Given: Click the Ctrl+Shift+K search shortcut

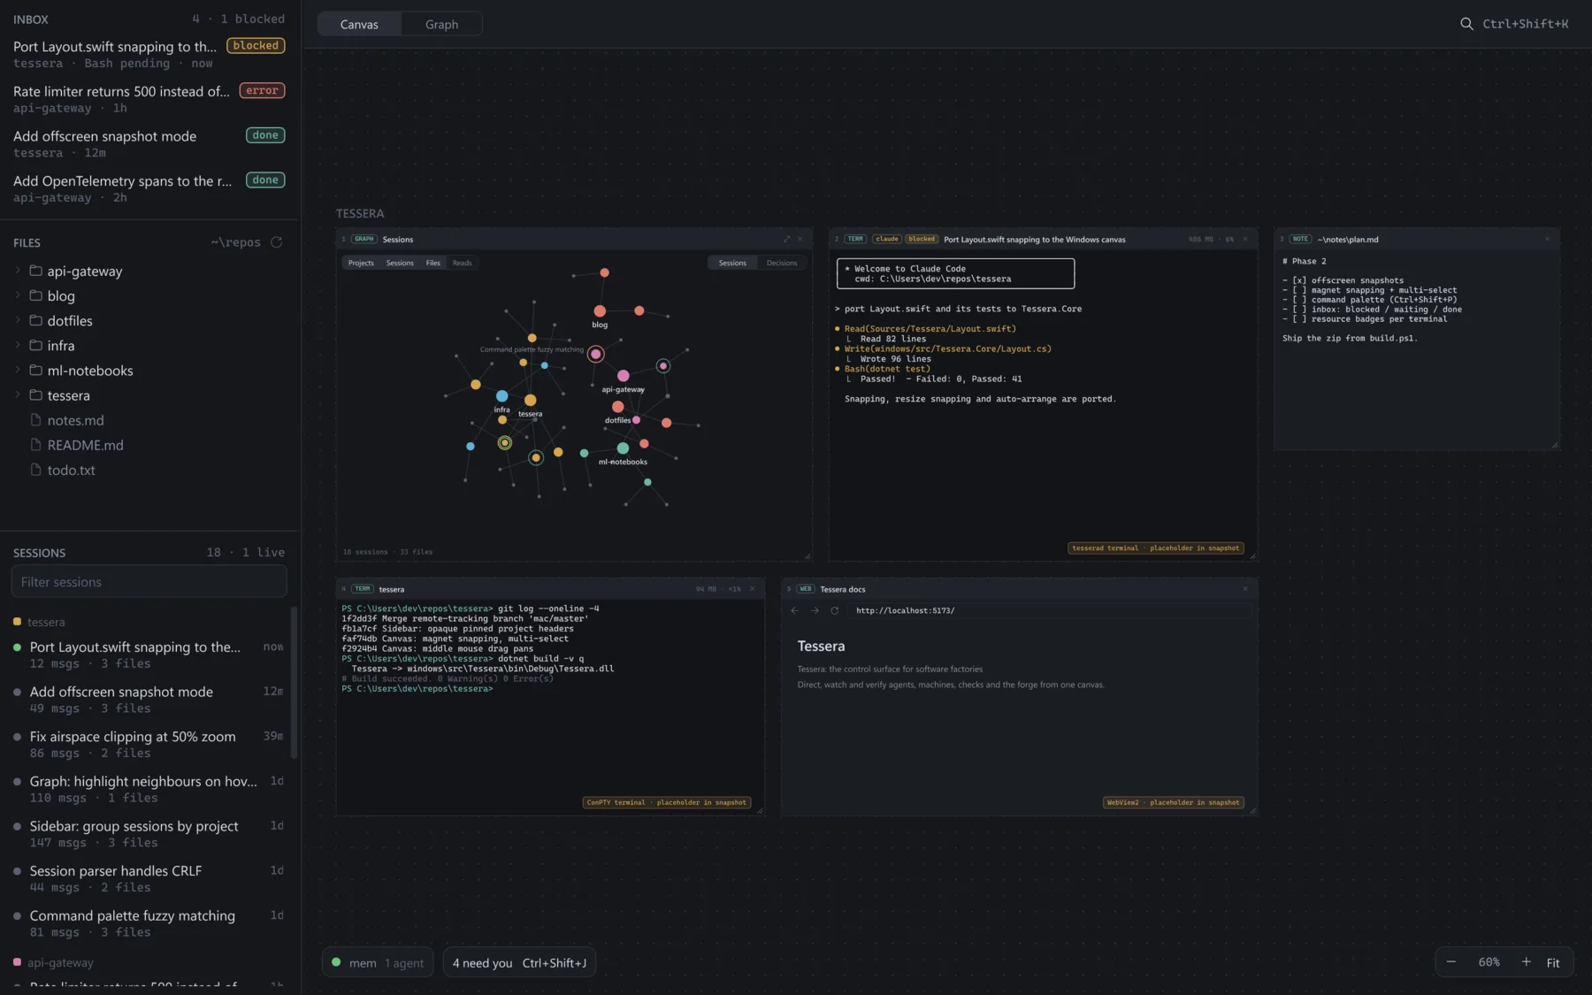Looking at the screenshot, I should [x=1526, y=24].
